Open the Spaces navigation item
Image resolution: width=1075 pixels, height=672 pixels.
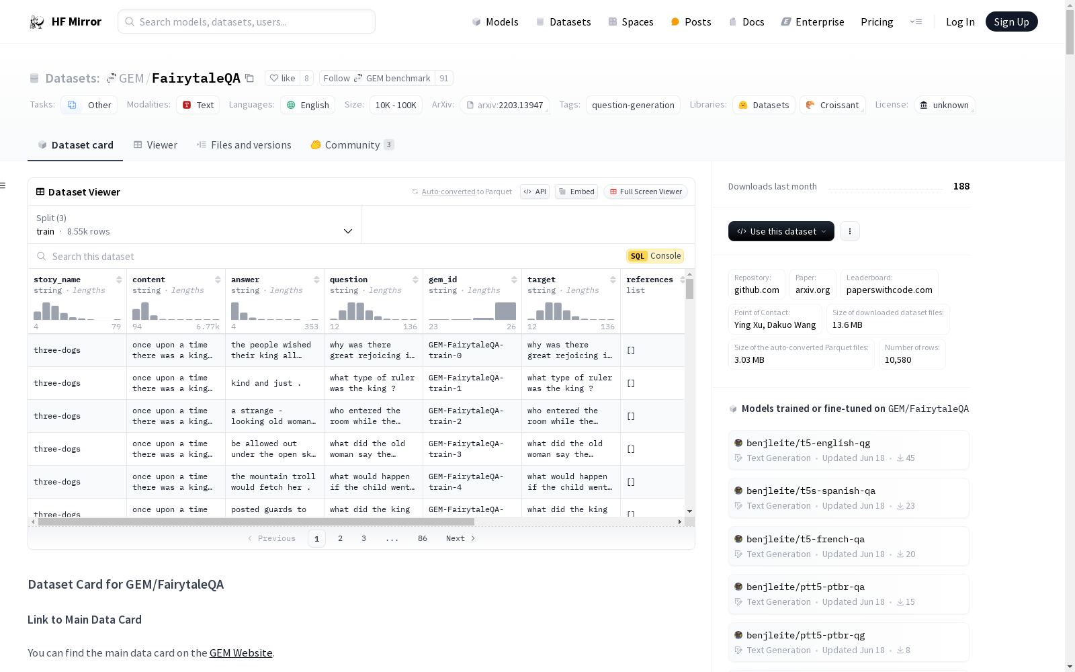[630, 22]
